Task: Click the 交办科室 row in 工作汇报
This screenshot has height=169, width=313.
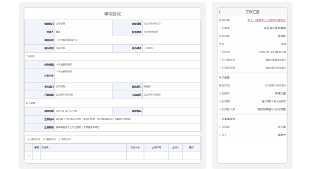Action: click(x=252, y=36)
